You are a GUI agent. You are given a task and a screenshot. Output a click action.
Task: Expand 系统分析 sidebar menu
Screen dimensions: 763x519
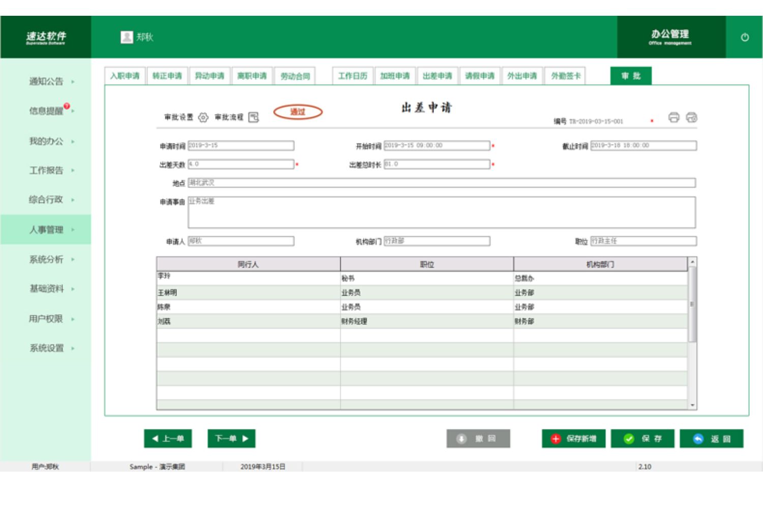point(46,259)
